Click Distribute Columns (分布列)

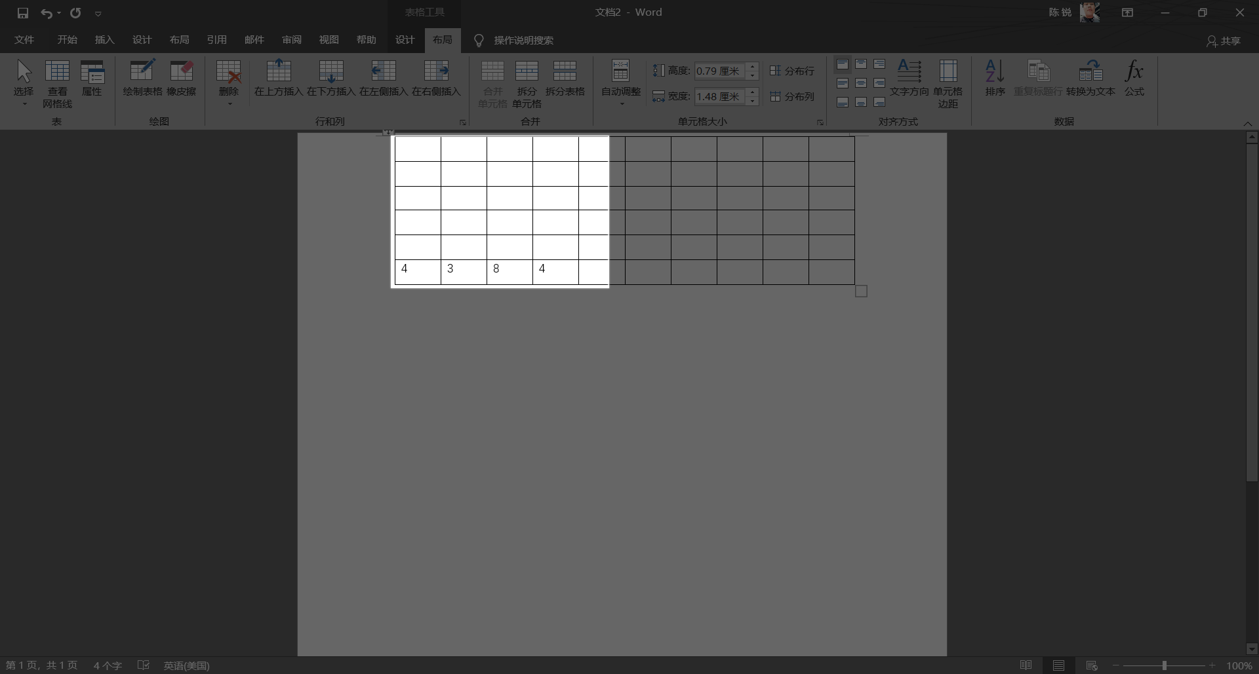tap(792, 96)
